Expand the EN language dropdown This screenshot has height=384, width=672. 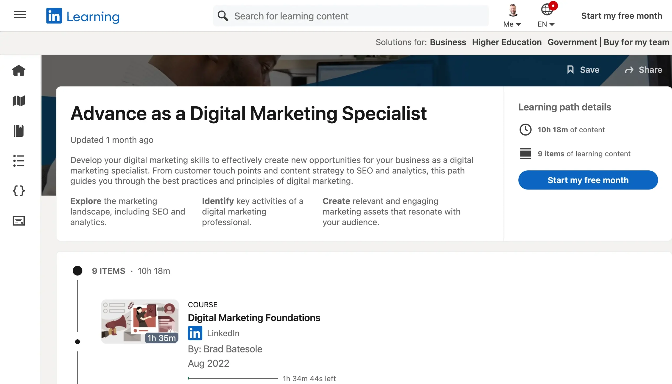(x=546, y=16)
